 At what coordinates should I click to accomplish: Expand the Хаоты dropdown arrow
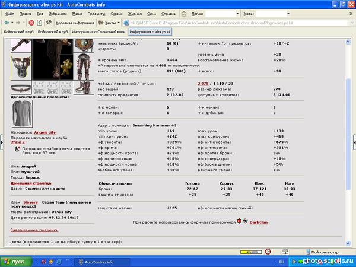[119, 23]
